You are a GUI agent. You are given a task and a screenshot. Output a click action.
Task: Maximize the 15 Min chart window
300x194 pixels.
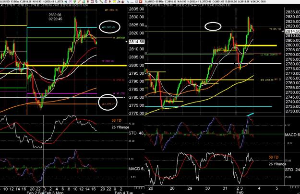(x=136, y=1)
